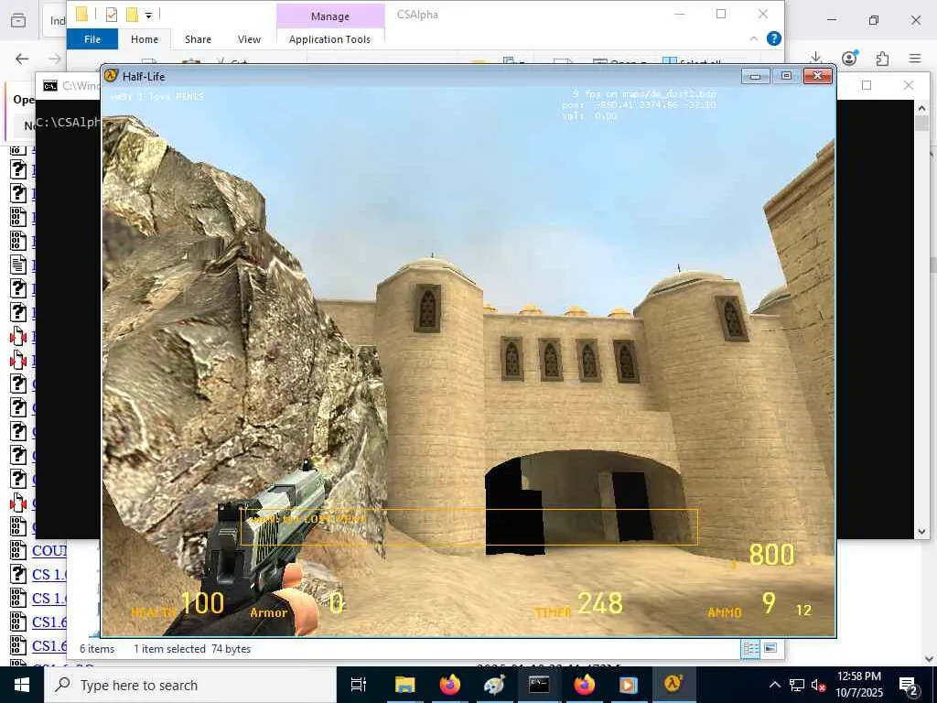The width and height of the screenshot is (937, 703).
Task: Open the File tab in Explorer
Action: pyautogui.click(x=92, y=39)
